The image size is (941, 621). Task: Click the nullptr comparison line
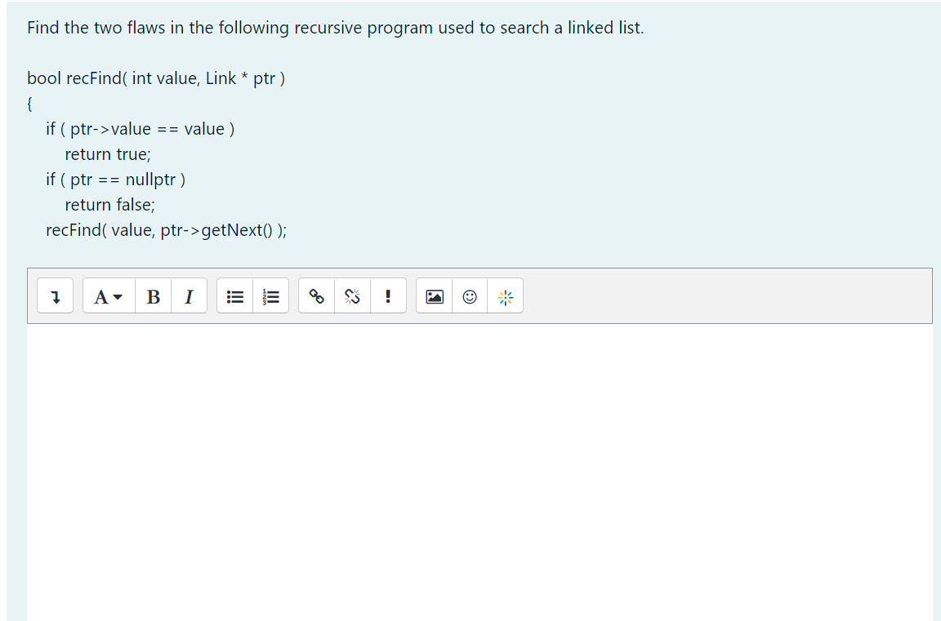click(115, 179)
